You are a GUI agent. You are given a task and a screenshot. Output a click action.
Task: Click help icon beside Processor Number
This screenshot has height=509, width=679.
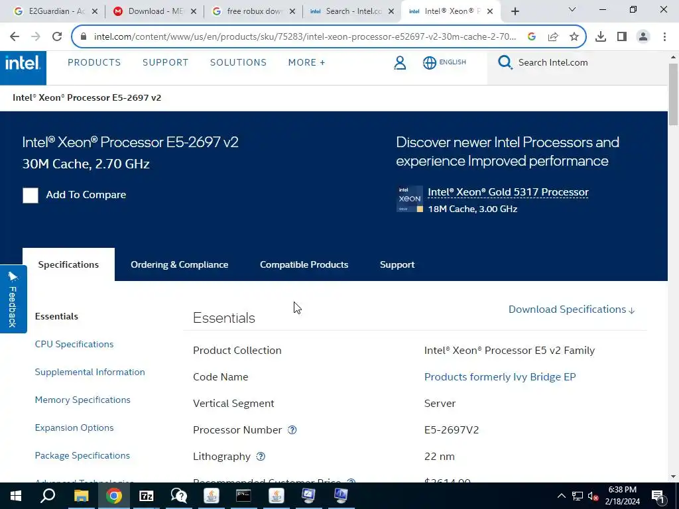point(292,429)
